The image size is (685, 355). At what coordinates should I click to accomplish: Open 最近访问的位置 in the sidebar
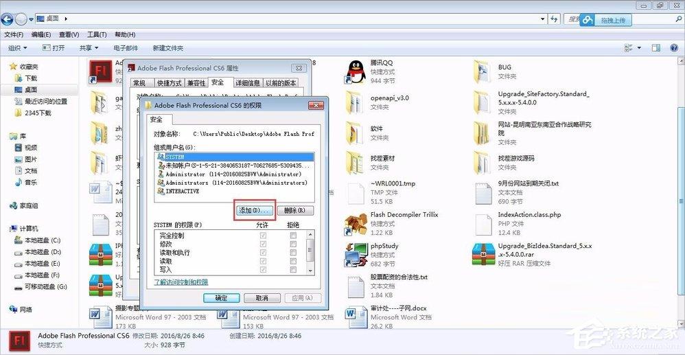[x=46, y=102]
